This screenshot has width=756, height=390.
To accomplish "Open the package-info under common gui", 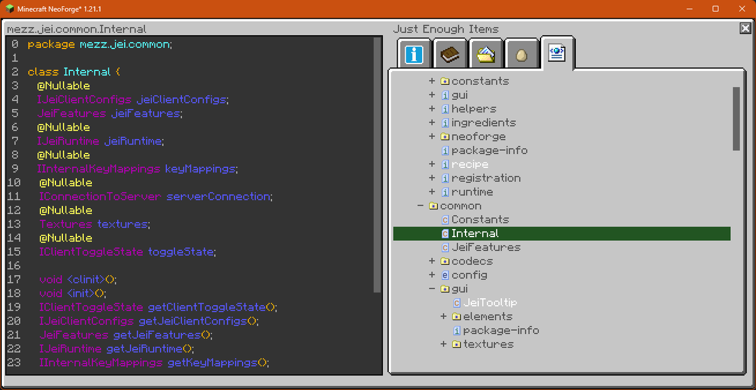I will coord(501,330).
